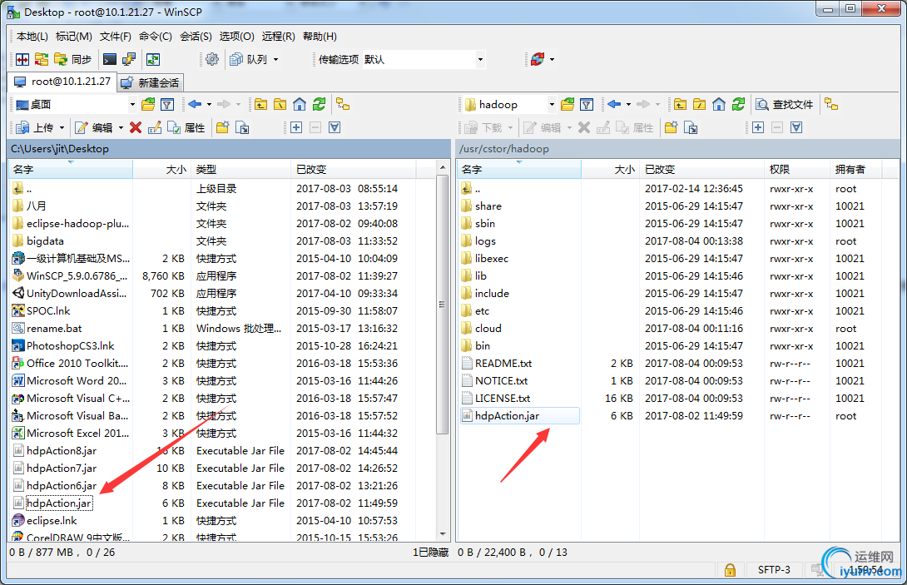907x585 pixels.
Task: Open local directory folder icon beside 桌面
Action: tap(149, 104)
